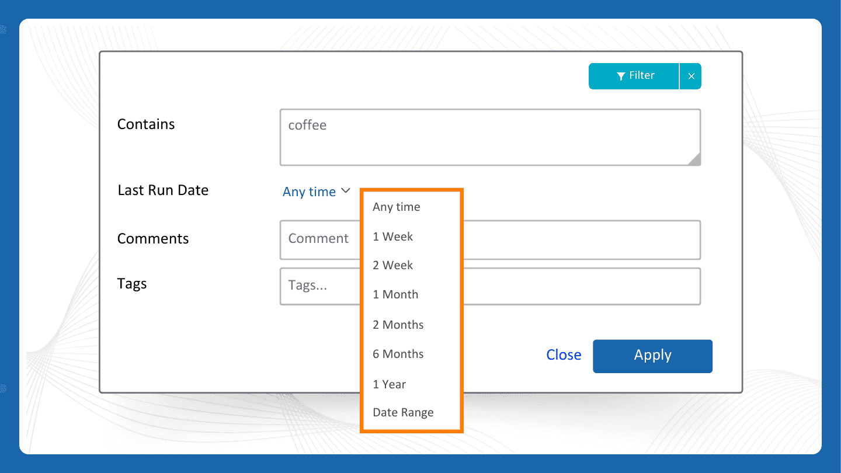Select Any time from the dropdown list
841x473 pixels.
tap(396, 207)
